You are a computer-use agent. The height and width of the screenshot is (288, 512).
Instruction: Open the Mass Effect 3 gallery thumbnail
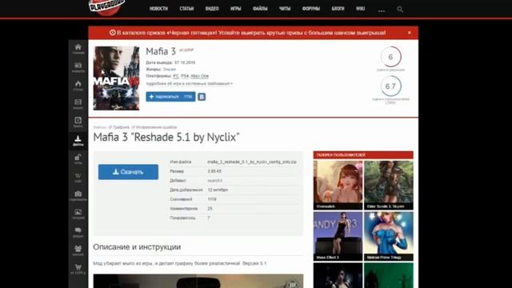pyautogui.click(x=338, y=236)
